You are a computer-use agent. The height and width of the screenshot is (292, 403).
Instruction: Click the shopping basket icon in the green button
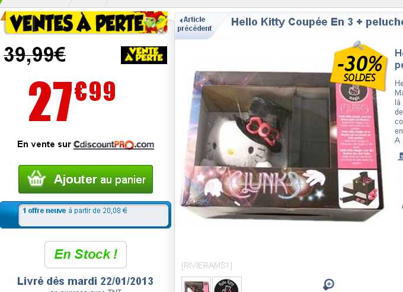coord(37,178)
